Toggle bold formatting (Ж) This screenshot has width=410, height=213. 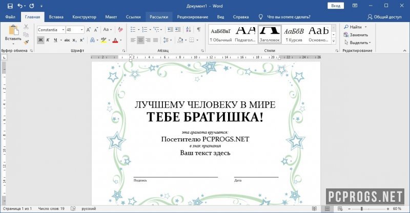tap(40, 40)
